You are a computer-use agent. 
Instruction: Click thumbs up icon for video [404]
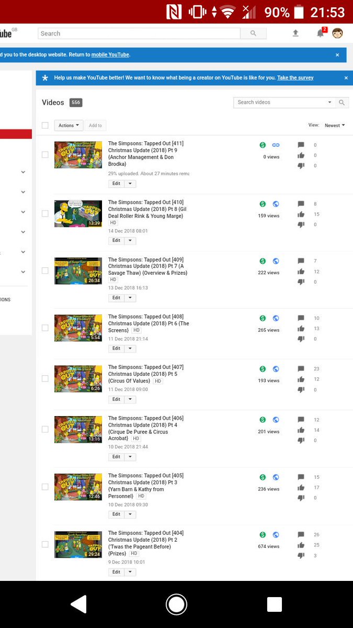click(301, 545)
